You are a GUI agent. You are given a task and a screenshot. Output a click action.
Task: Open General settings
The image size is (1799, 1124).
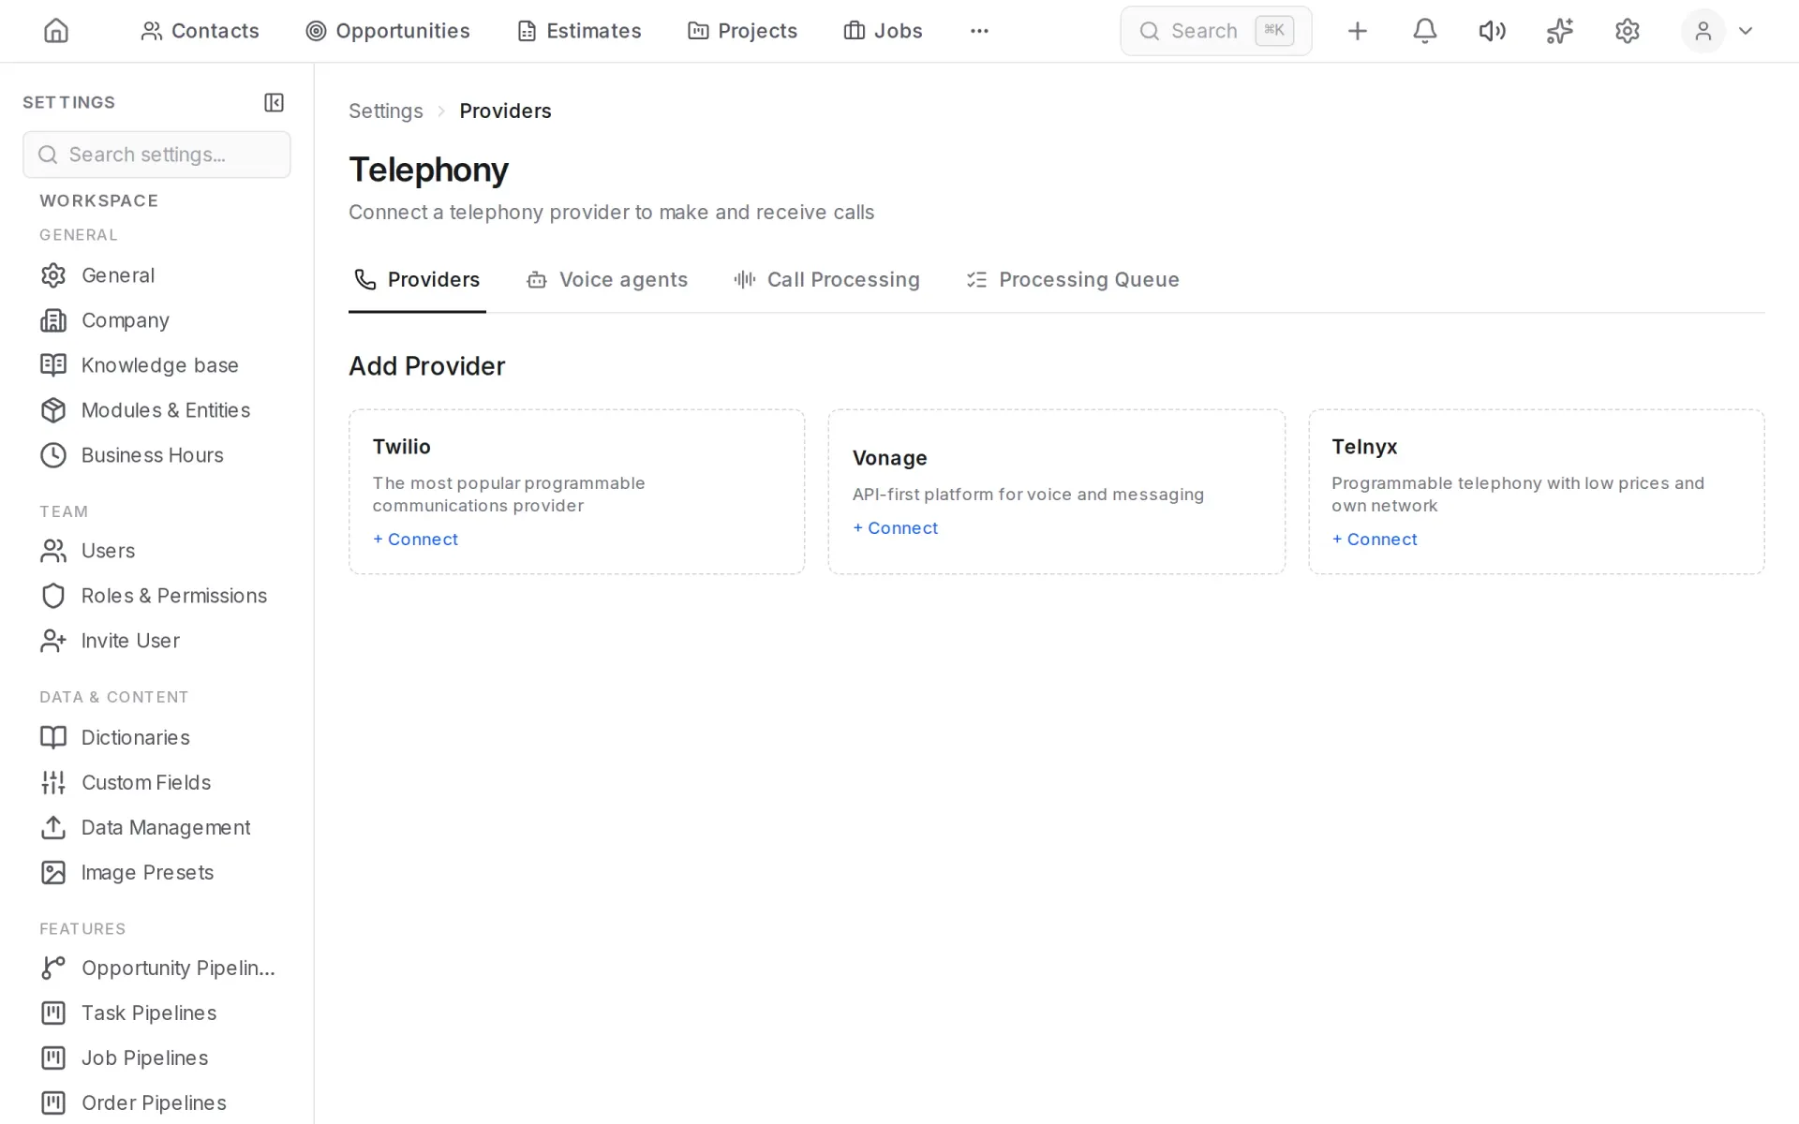tap(156, 275)
